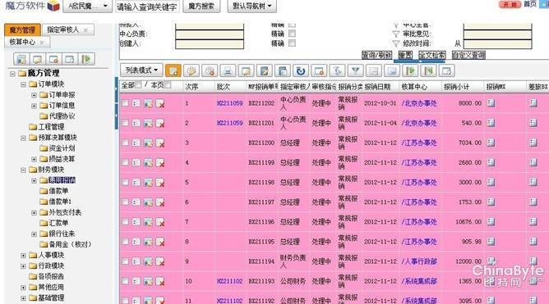Tick the 精确 checkbox for 创建人
The width and height of the screenshot is (549, 304).
292,43
